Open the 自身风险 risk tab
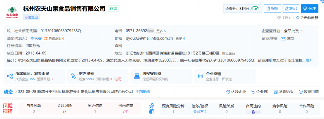This screenshot has width=324, height=119. tap(34, 109)
